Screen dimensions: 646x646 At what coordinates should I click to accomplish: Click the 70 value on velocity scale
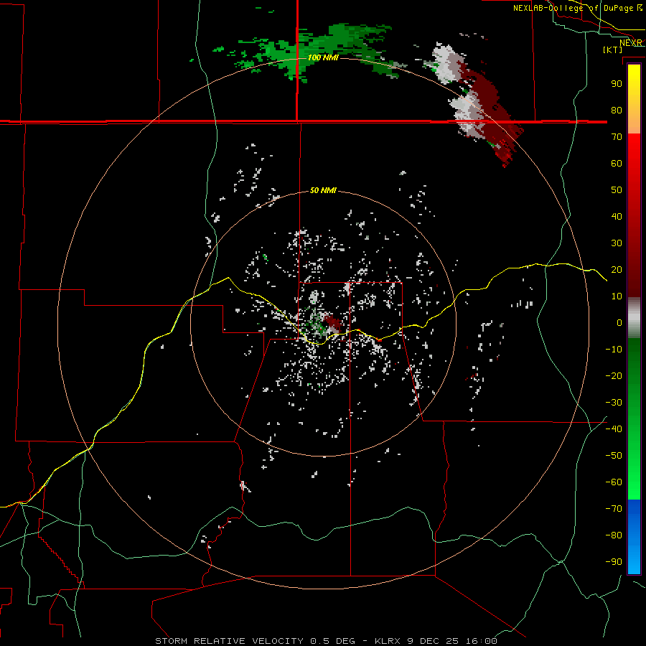tap(617, 137)
